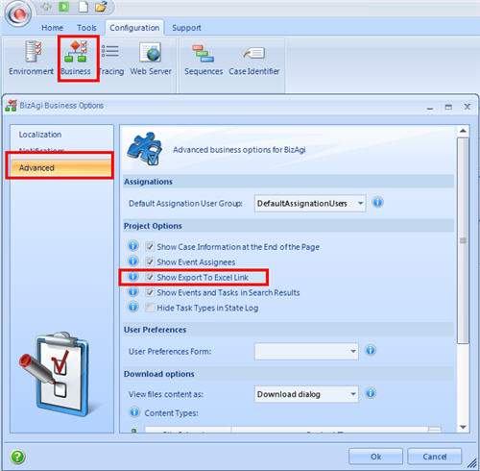This screenshot has width=480, height=471.
Task: Open View files content as dropdown
Action: 306,394
